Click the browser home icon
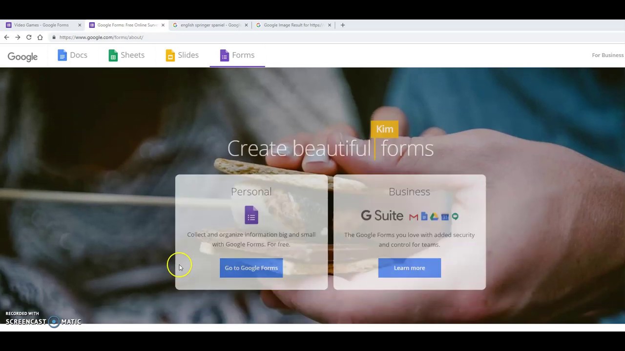Screen dimensions: 625x351 (40, 37)
